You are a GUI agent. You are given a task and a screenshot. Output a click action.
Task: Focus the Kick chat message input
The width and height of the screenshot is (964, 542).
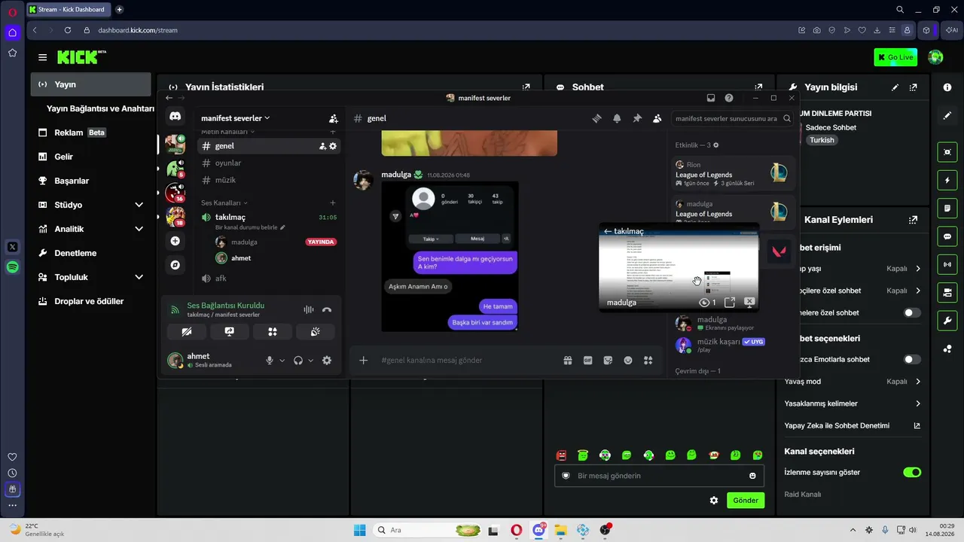(659, 476)
